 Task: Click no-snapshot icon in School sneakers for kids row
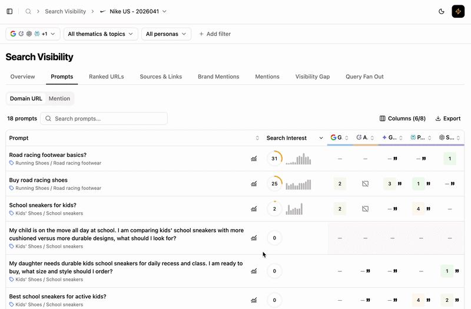pos(365,209)
